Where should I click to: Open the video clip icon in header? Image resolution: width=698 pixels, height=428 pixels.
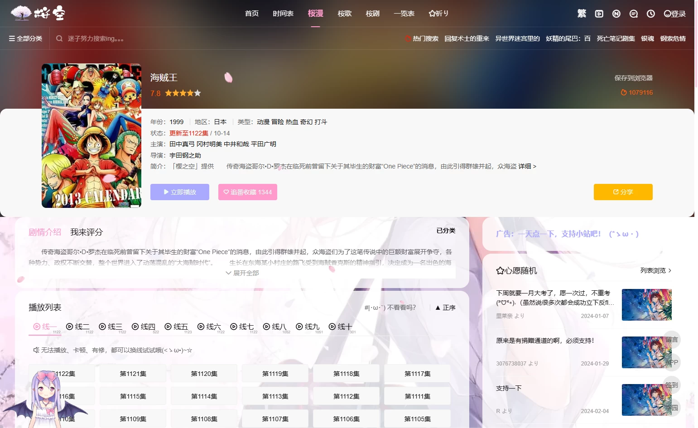tap(599, 14)
